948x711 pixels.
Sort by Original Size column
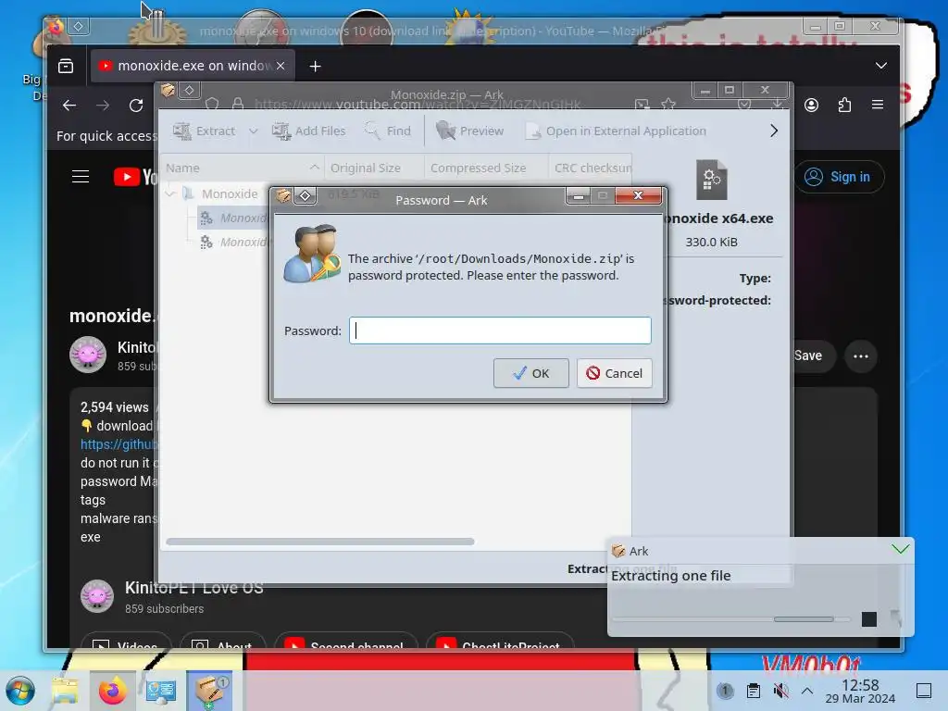[x=374, y=168]
